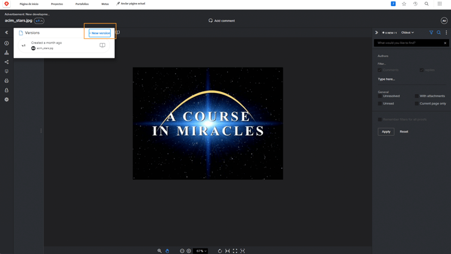Click compare icon in v.1 row

click(x=102, y=46)
